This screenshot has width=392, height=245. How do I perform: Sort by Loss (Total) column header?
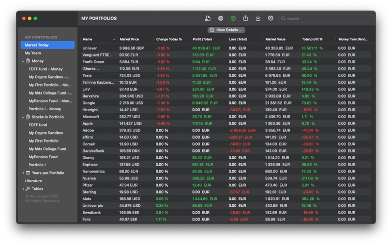[238, 39]
